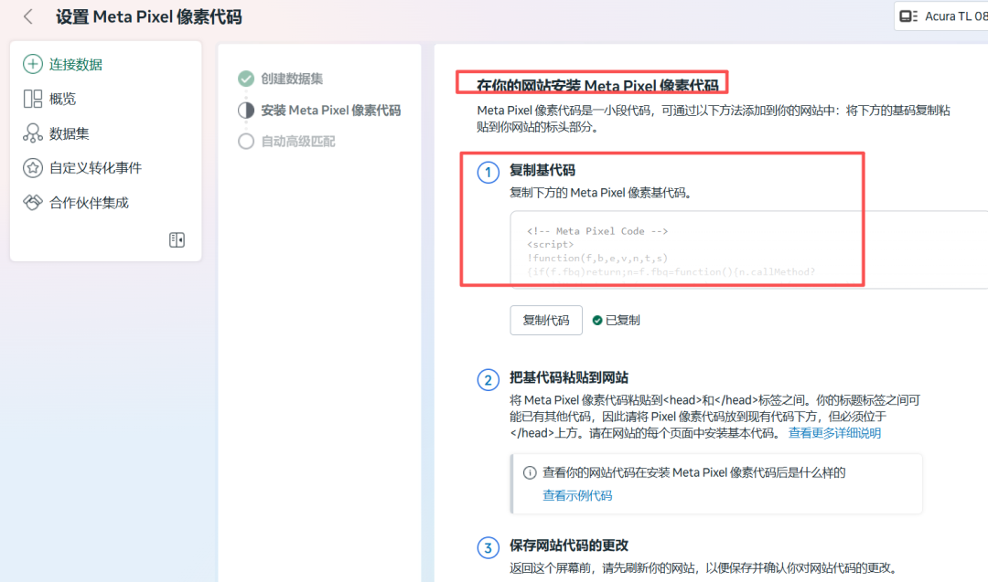The width and height of the screenshot is (988, 582).
Task: Open the Acura TL account selector
Action: coord(941,16)
